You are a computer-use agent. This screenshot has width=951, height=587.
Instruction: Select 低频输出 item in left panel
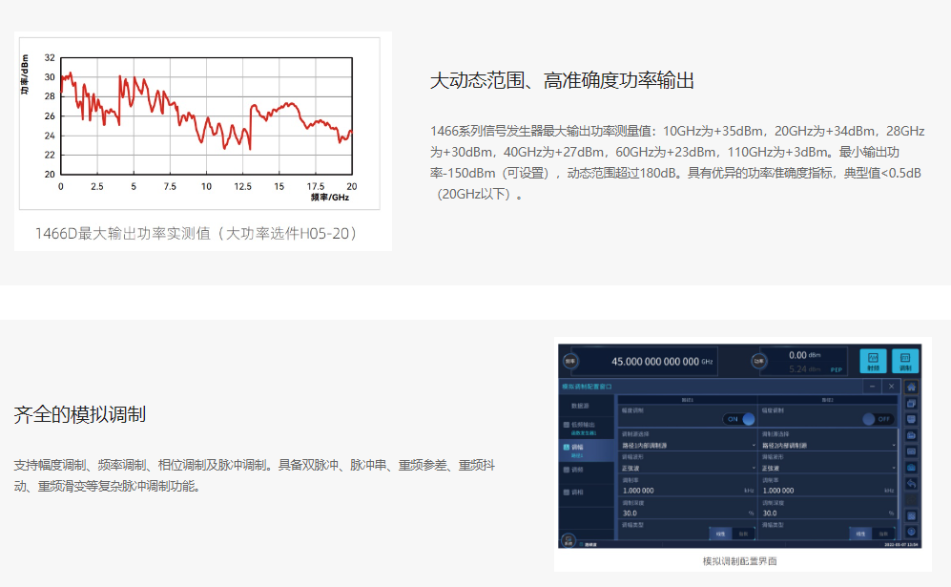pyautogui.click(x=580, y=425)
